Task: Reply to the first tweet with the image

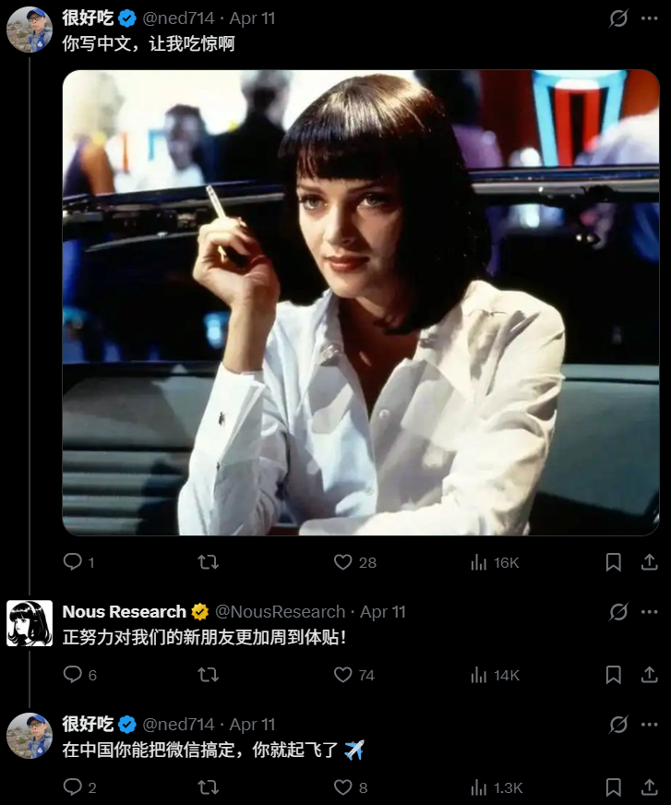Action: click(73, 562)
